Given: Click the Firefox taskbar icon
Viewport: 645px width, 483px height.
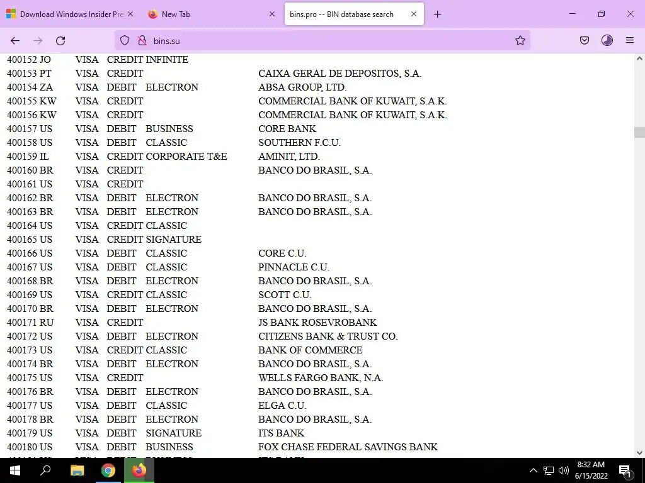Looking at the screenshot, I should (x=139, y=470).
